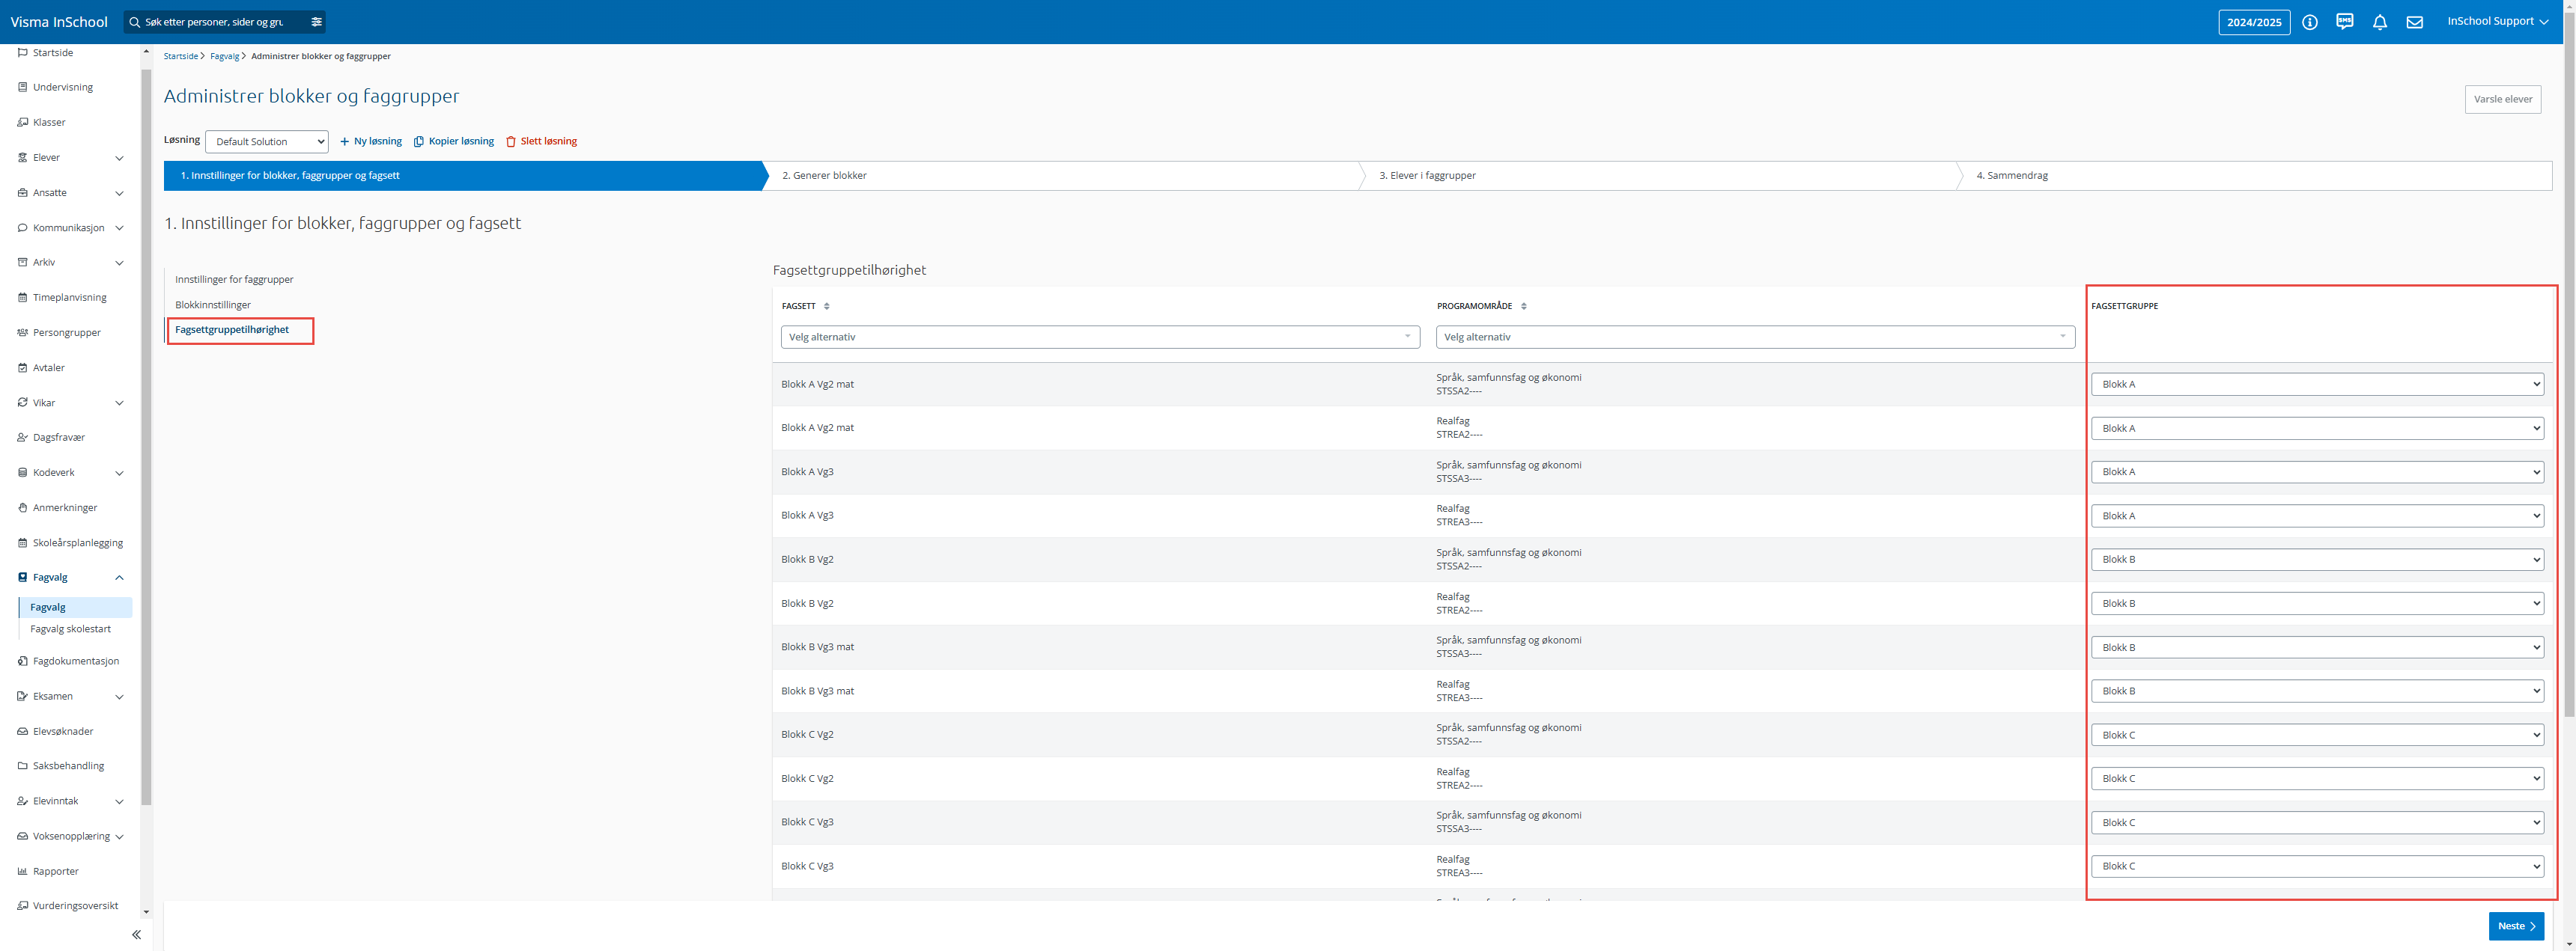Open the notifications bell icon

(x=2380, y=22)
